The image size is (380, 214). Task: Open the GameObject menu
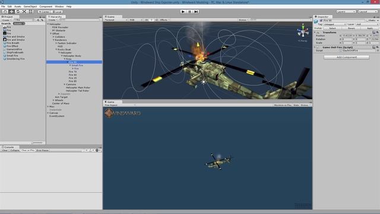click(30, 7)
